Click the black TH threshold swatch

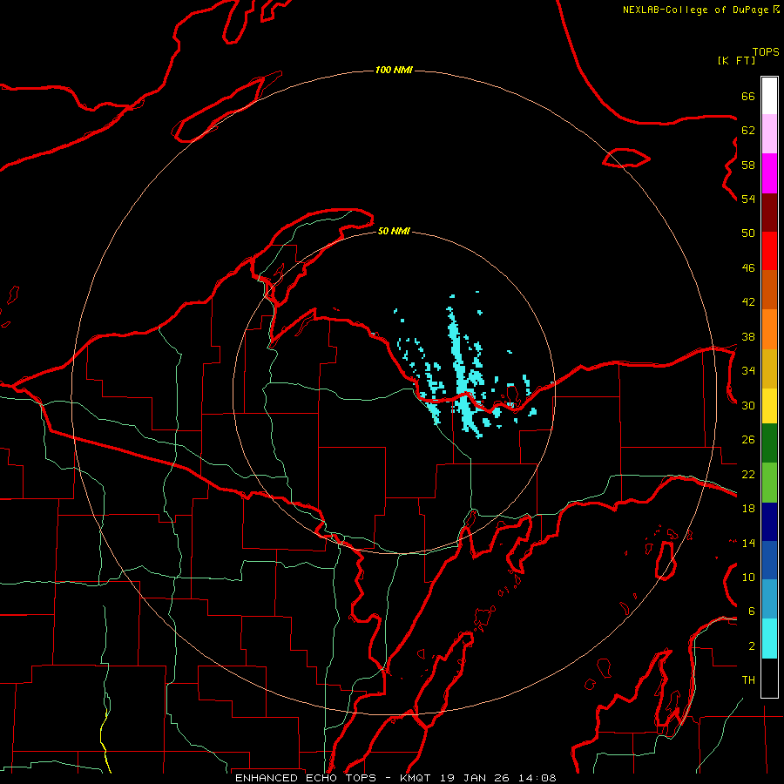(769, 678)
